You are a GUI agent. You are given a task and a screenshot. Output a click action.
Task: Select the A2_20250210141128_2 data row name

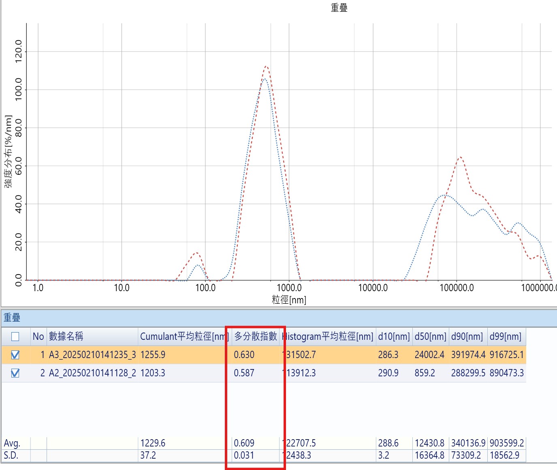point(92,373)
